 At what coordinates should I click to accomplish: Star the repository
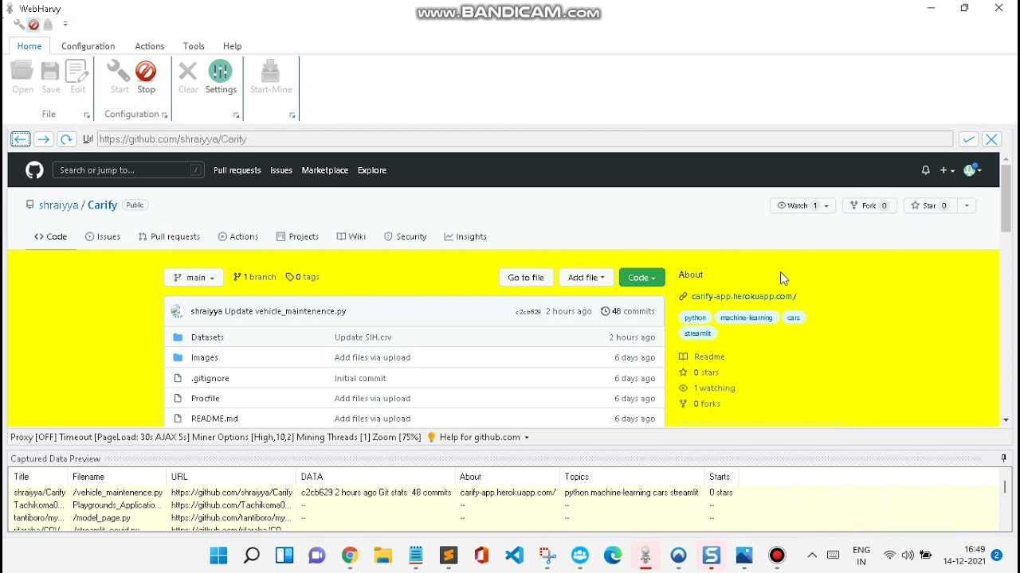coord(929,205)
